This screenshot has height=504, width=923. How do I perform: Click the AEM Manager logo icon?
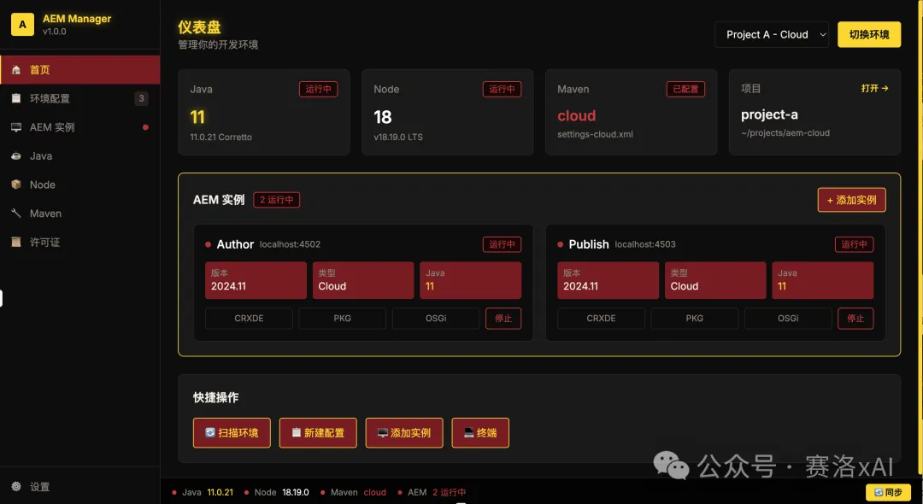(x=22, y=25)
